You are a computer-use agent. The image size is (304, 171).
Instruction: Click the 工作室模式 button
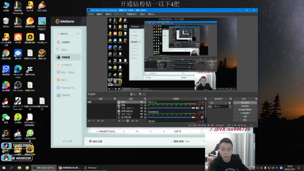245,113
